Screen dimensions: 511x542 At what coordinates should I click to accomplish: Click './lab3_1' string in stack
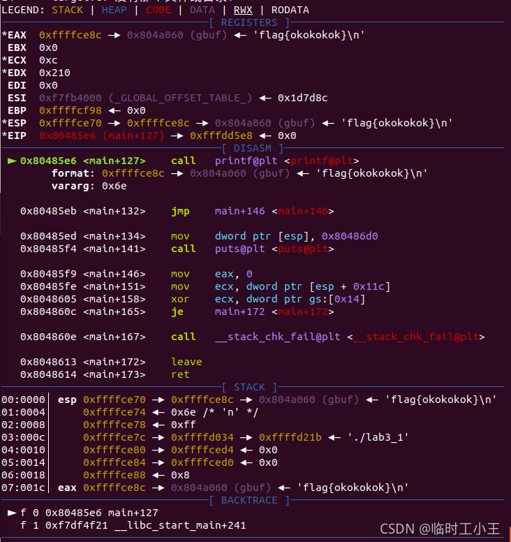378,438
